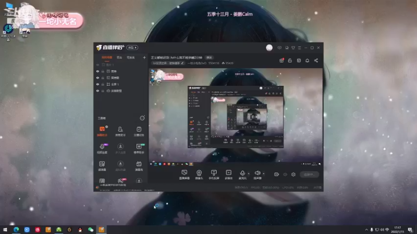The width and height of the screenshot is (417, 234).
Task: Open user avatar in title bar
Action: 269,47
